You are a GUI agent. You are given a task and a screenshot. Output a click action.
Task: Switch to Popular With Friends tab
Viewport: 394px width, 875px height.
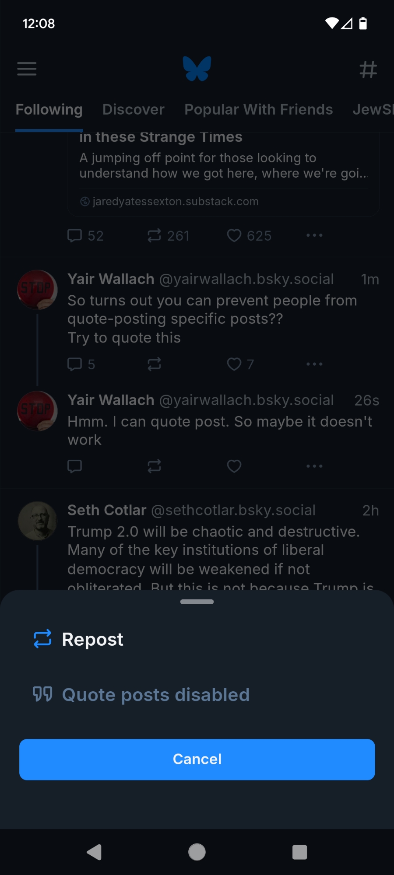(258, 109)
